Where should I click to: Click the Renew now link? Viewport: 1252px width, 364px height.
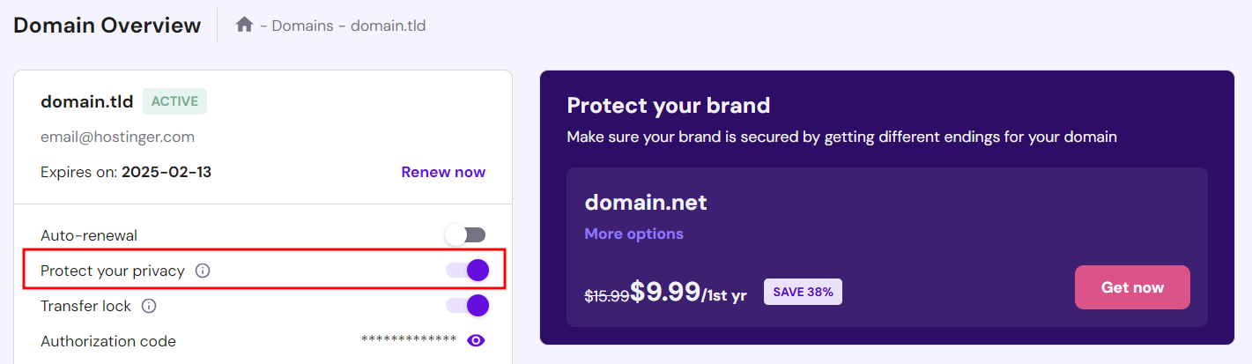tap(443, 172)
